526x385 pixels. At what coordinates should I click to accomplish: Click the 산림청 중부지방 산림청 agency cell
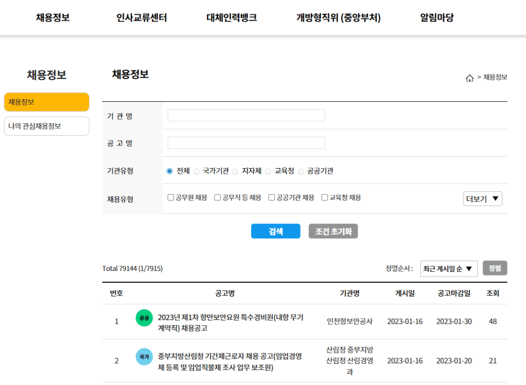[x=349, y=360]
